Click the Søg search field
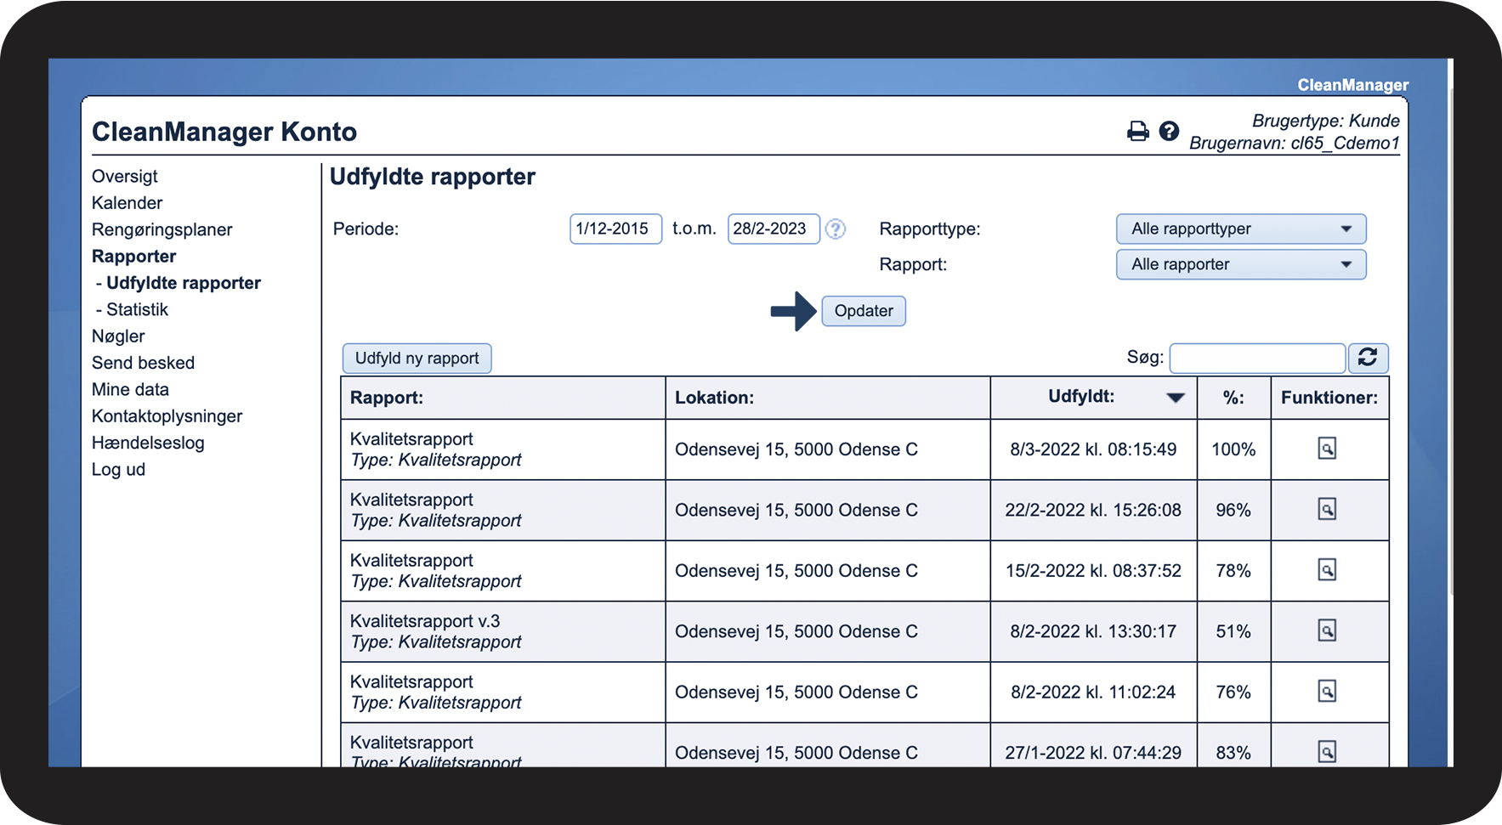This screenshot has width=1502, height=825. (1256, 359)
